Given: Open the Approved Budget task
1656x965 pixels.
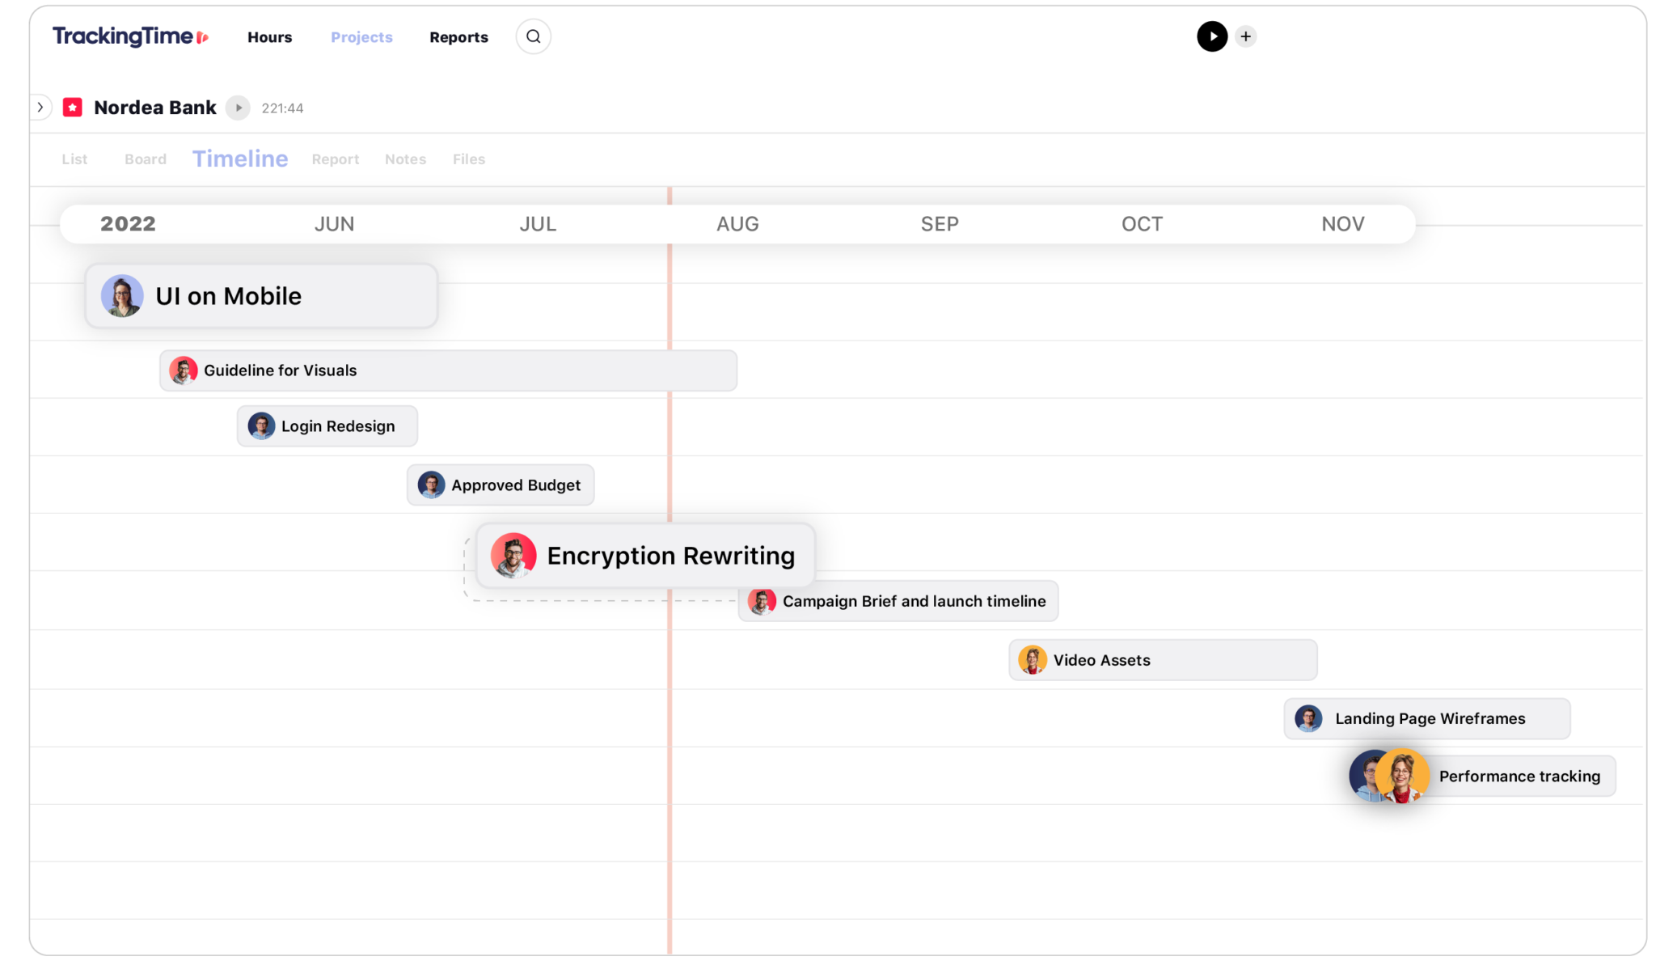Looking at the screenshot, I should point(501,485).
